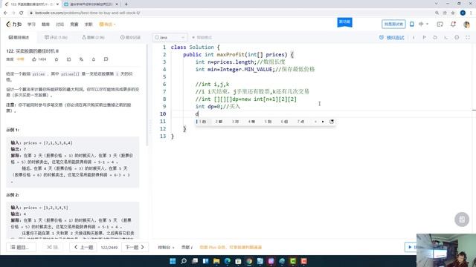This screenshot has height=267, width=476.
Task: Open the 竞赛 contest menu
Action: pyautogui.click(x=74, y=24)
